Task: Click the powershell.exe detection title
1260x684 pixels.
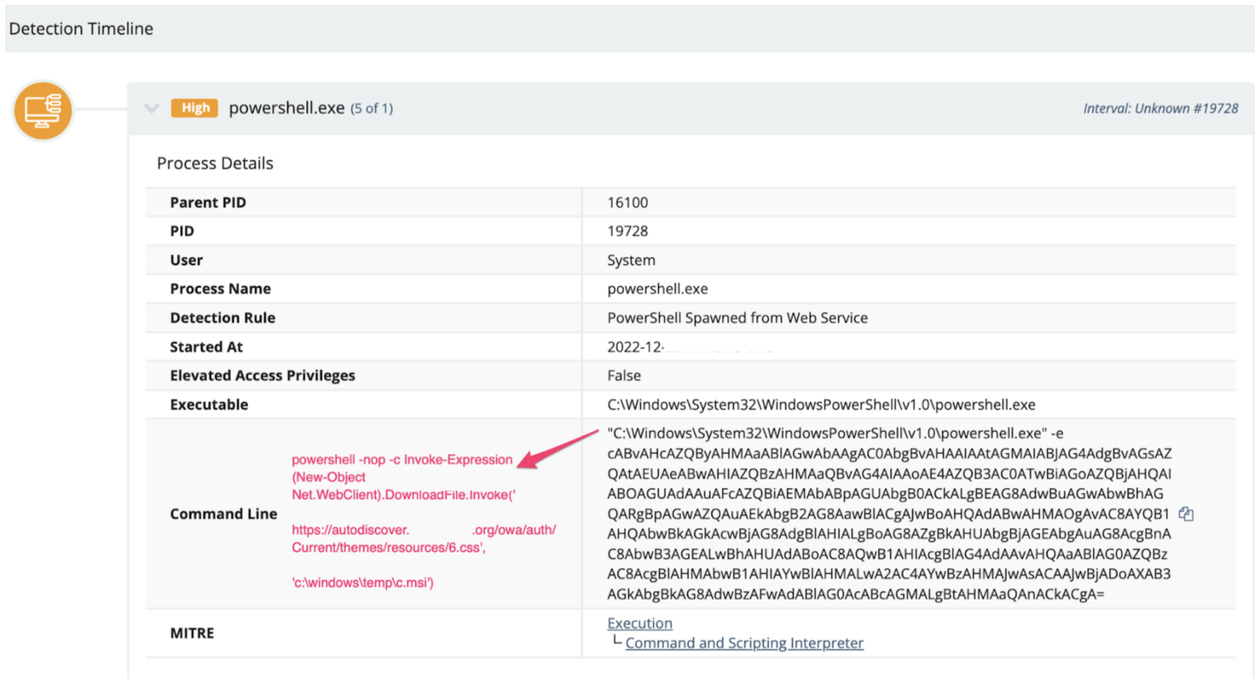Action: [x=287, y=108]
